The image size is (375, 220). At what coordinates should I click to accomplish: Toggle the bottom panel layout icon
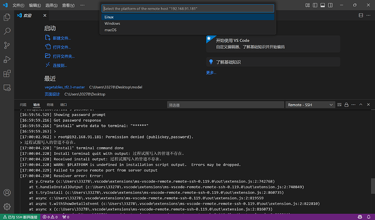tap(323, 5)
